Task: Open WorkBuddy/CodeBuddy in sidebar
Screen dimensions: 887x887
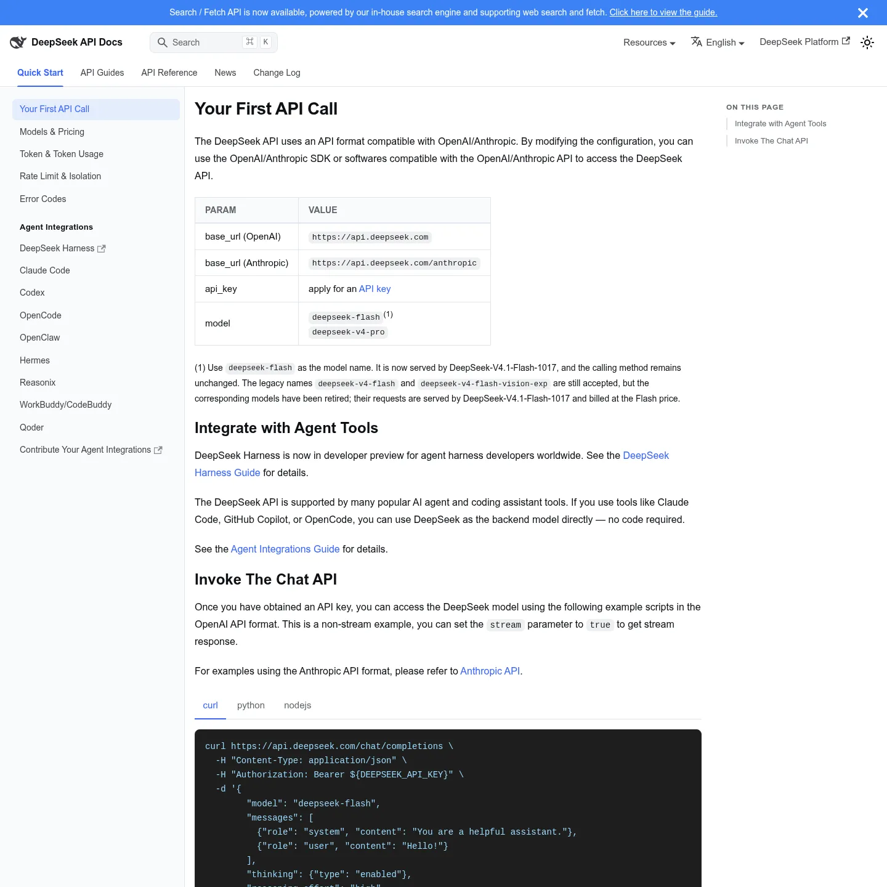Action: tap(96, 405)
